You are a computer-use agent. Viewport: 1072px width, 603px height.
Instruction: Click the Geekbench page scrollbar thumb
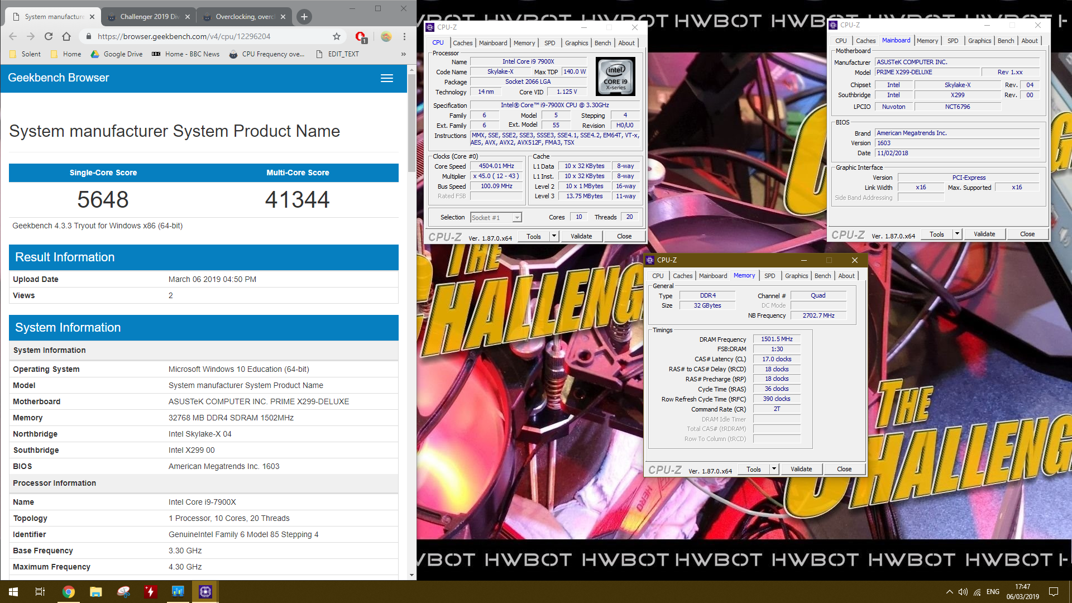411,123
